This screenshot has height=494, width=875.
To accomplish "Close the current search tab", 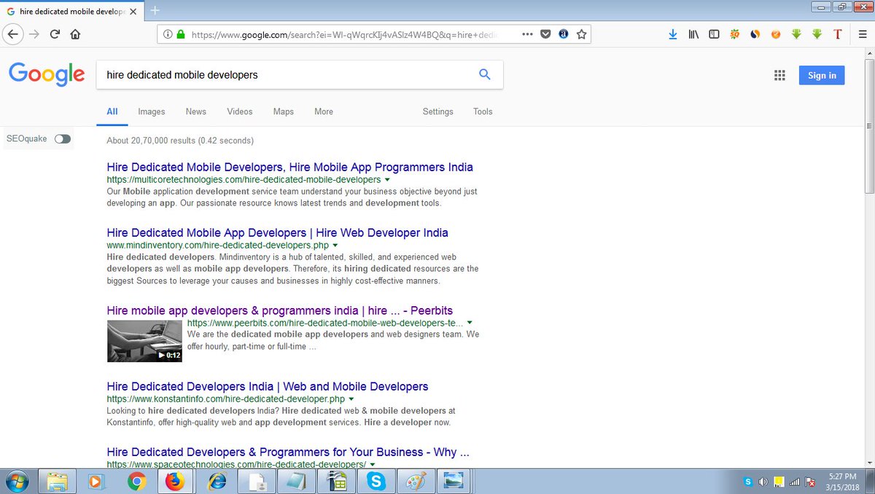I will (x=133, y=12).
